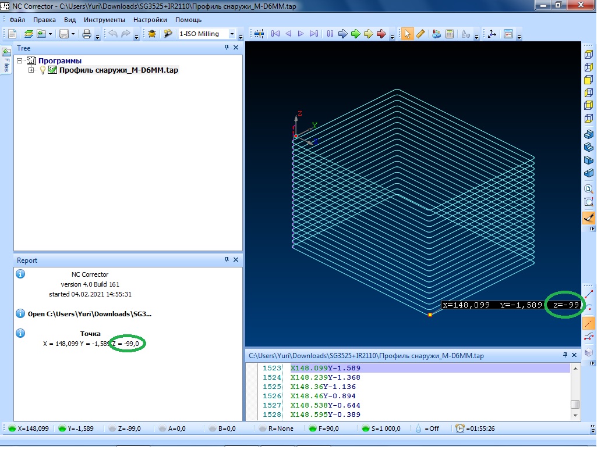Screen dimensions: 601x450
Task: Click the green arrow run button
Action: tap(355, 34)
